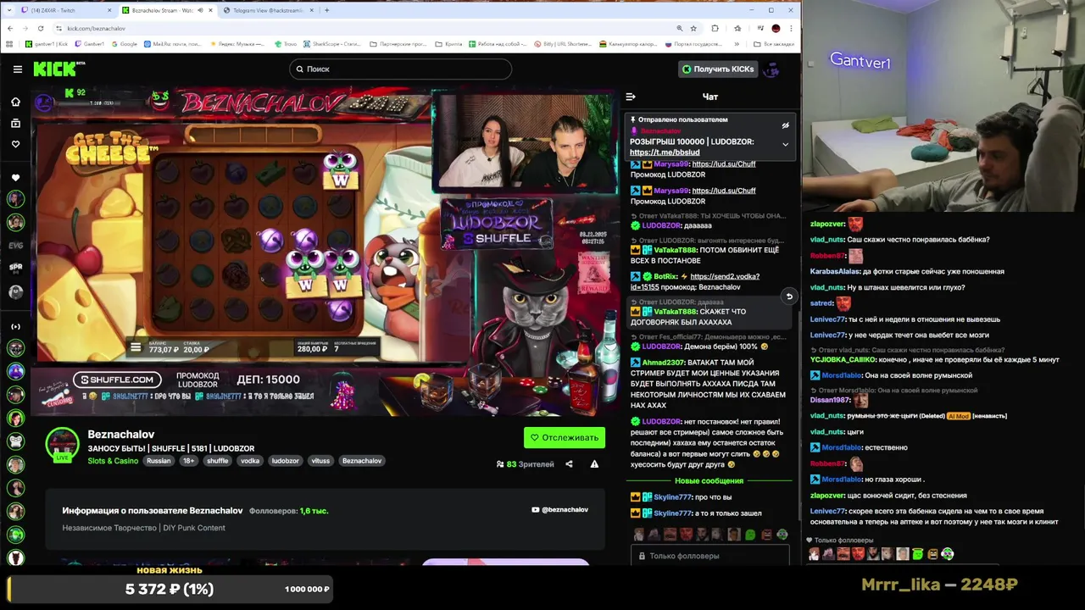The width and height of the screenshot is (1085, 610).
Task: Open the gantver1 | Kick bookmark
Action: [47, 44]
